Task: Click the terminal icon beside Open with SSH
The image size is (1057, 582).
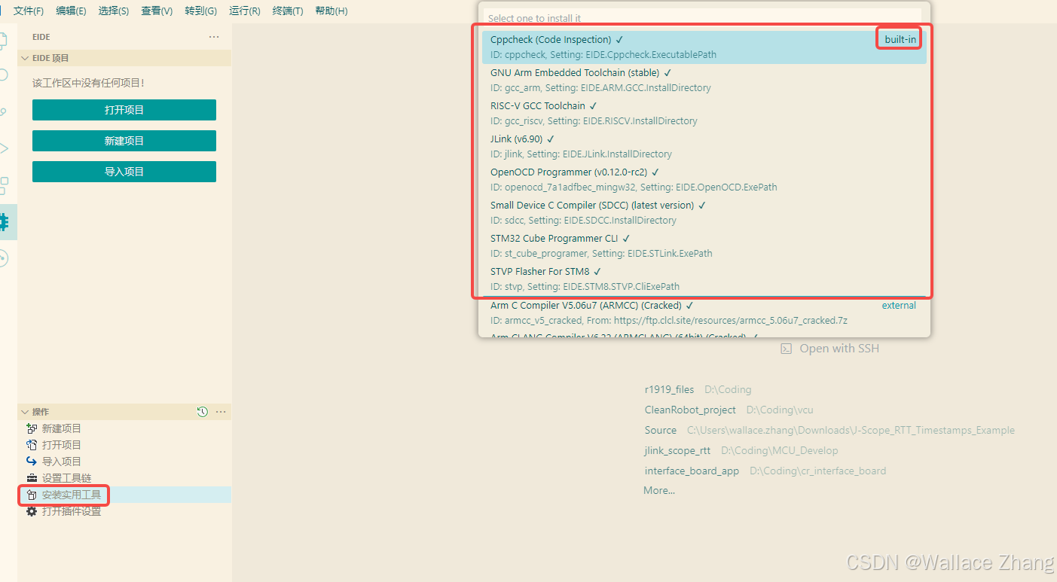Action: click(x=786, y=349)
